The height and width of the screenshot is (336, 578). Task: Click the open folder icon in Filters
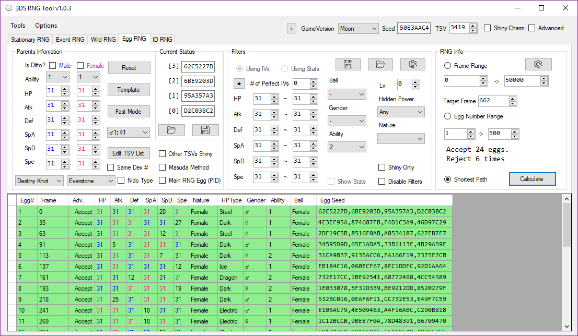[380, 64]
